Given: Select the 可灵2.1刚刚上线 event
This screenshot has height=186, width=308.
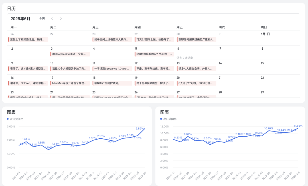Looking at the screenshot, I should pyautogui.click(x=154, y=39).
